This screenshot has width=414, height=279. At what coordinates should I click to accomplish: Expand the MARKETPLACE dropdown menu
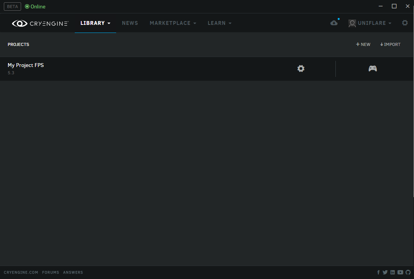click(x=173, y=23)
